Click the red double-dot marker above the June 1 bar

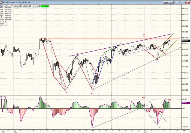click(144, 35)
